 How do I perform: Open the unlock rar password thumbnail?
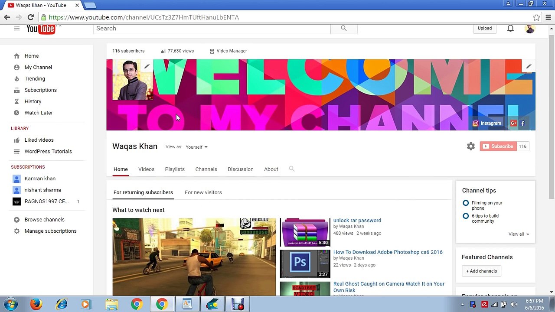(305, 232)
